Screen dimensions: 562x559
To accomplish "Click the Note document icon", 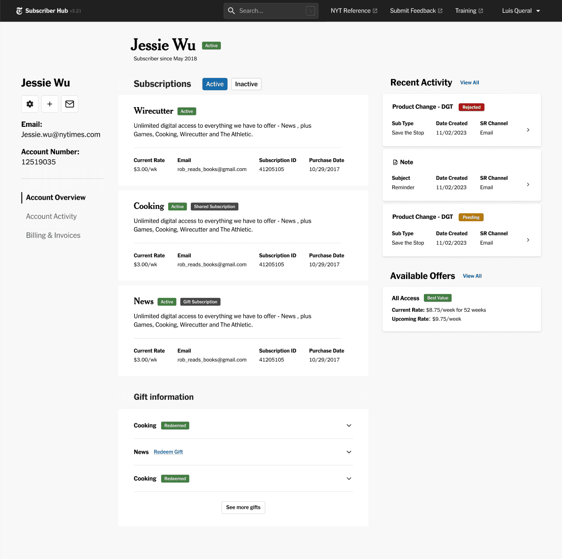I will click(395, 163).
